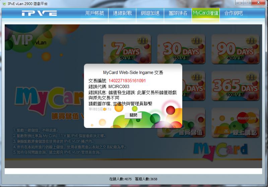Click the transaction number 1402271935161091

tap(127, 81)
